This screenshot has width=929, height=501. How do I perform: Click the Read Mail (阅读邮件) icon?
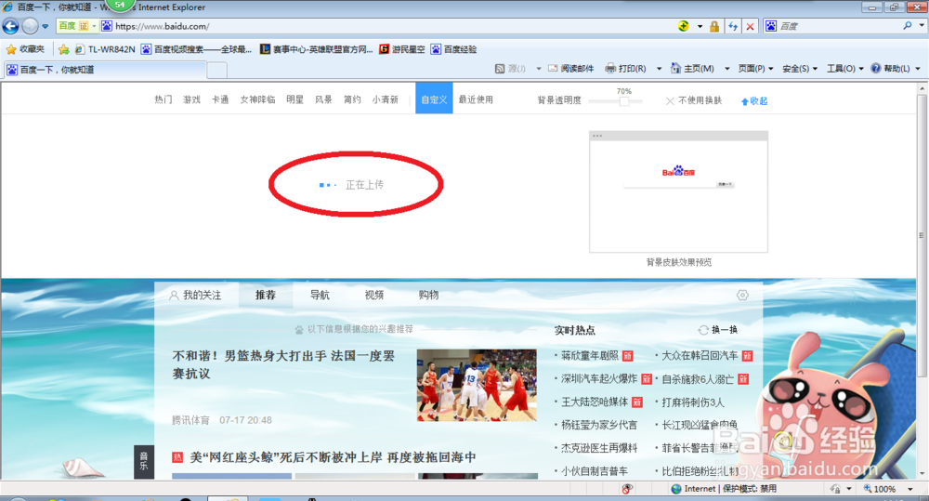(553, 69)
